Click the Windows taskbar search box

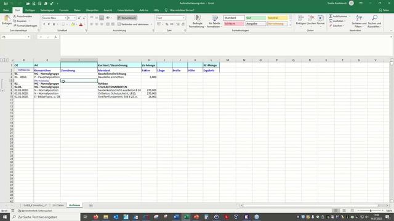(45, 217)
